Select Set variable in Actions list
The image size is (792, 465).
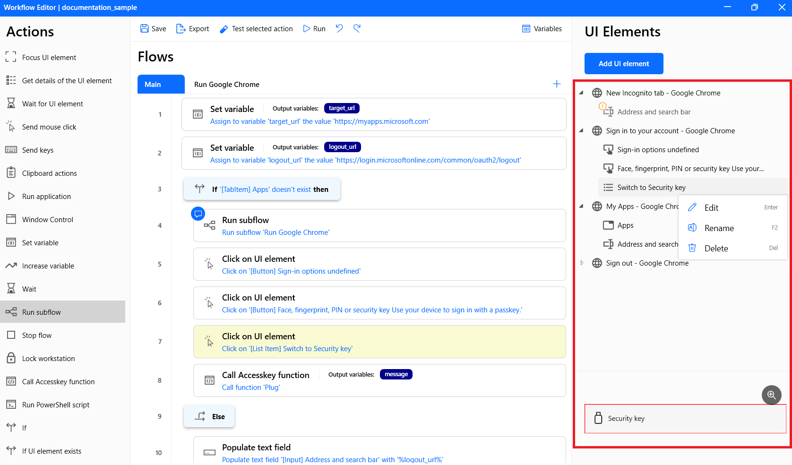(62, 243)
